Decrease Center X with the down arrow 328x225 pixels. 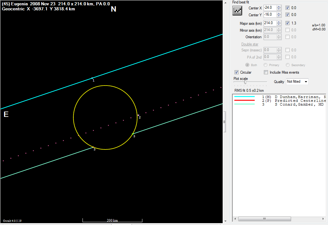coord(279,9)
